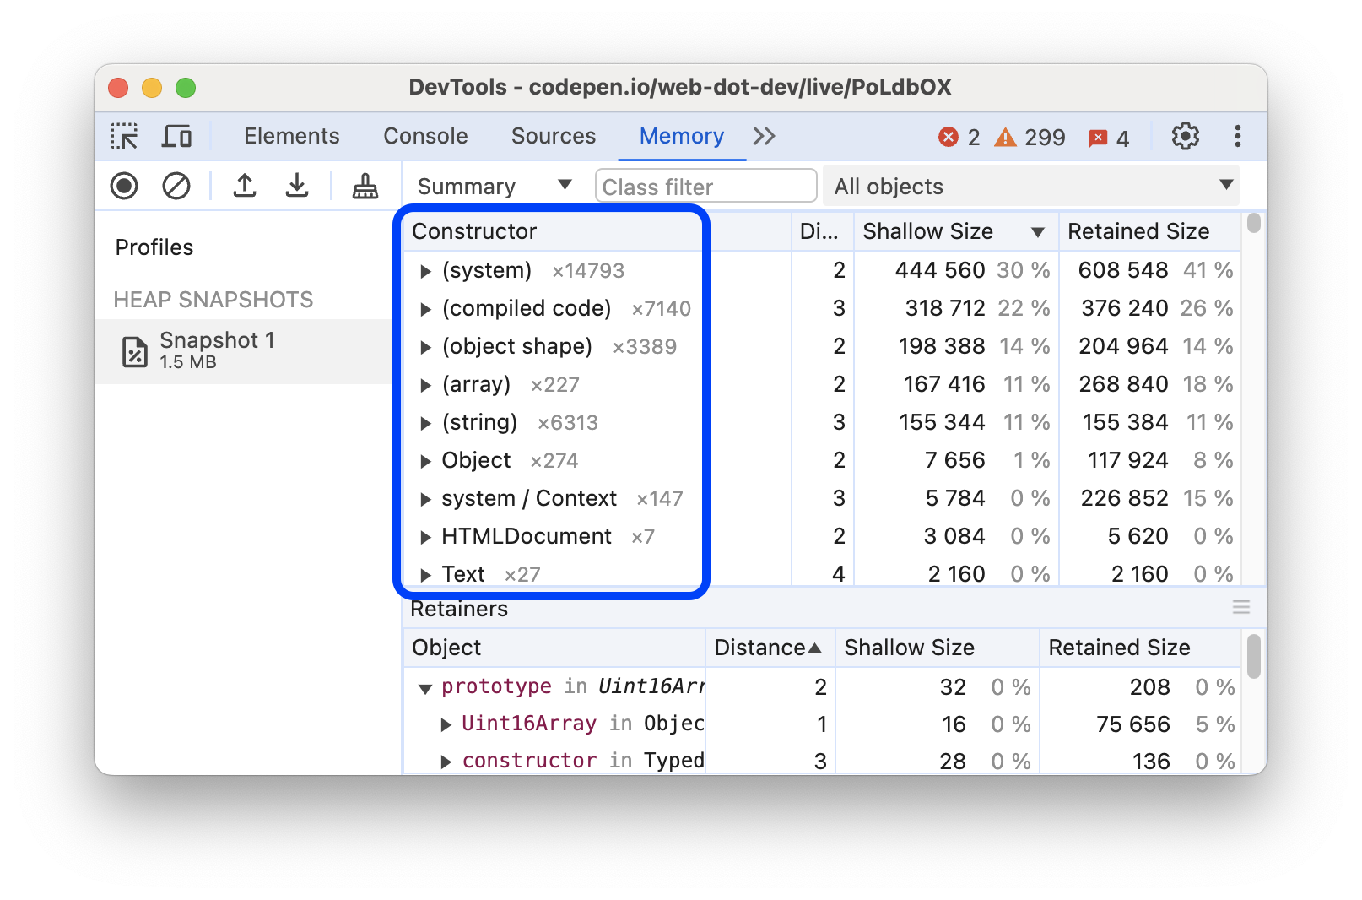Click the Shallow Size sort arrow
1362x900 pixels.
[x=1038, y=231]
